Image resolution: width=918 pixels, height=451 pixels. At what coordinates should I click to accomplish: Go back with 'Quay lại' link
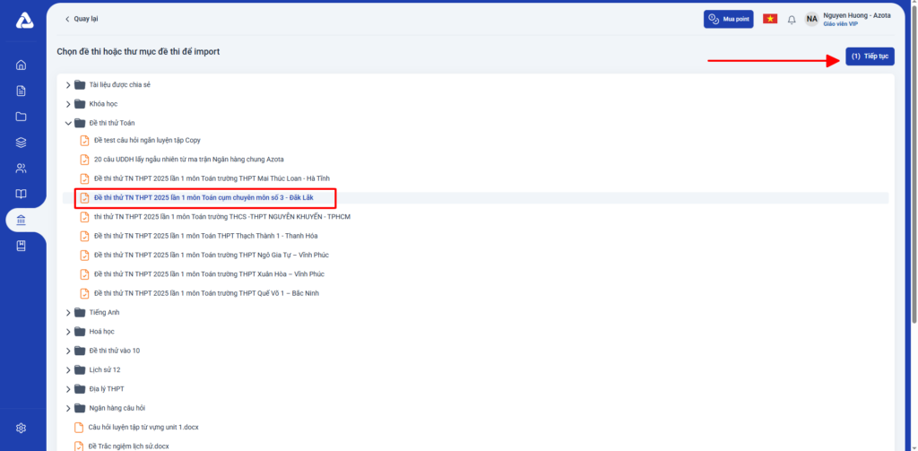(81, 19)
